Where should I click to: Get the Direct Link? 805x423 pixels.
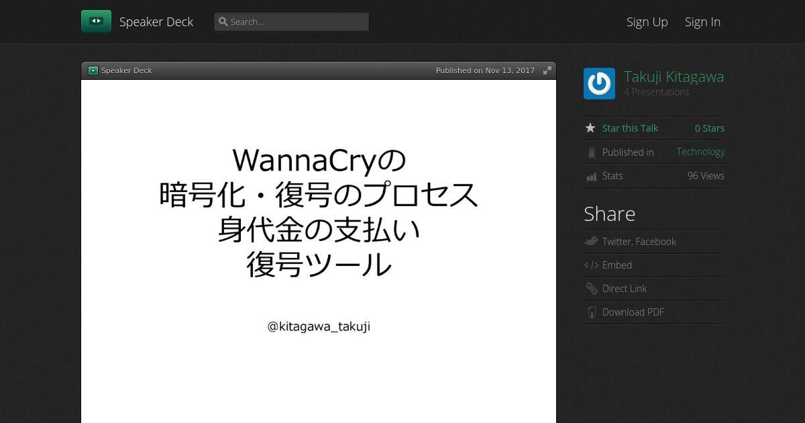coord(625,289)
